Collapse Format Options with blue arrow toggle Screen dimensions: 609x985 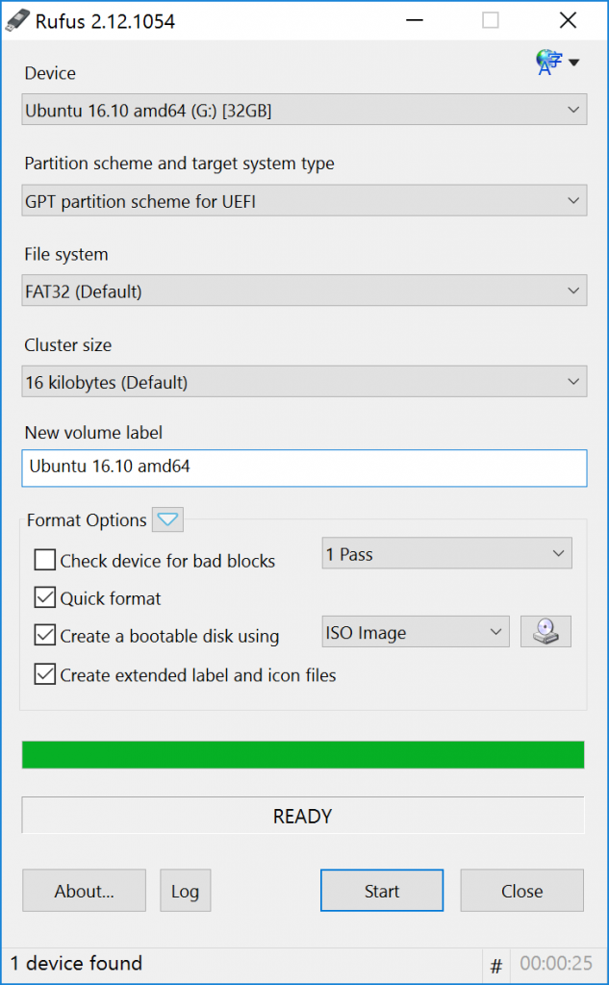[167, 519]
